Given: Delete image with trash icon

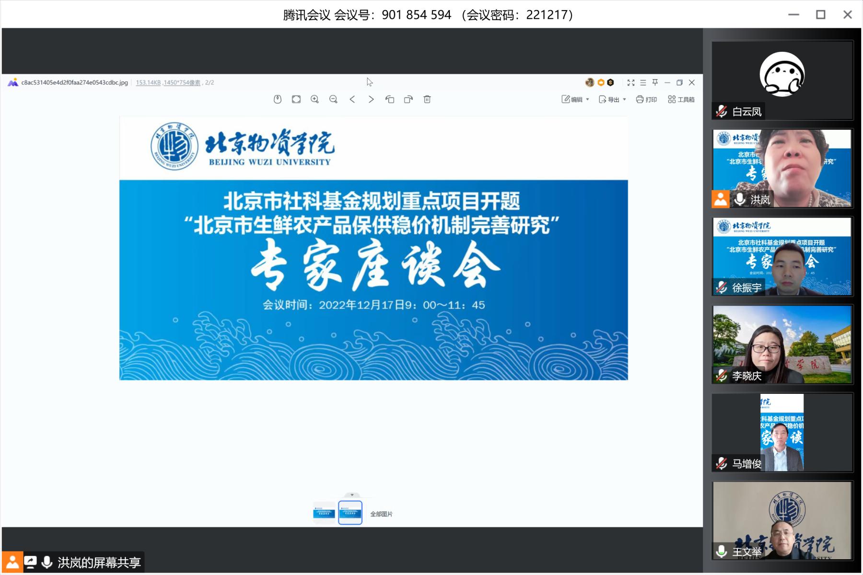Looking at the screenshot, I should click(x=427, y=99).
